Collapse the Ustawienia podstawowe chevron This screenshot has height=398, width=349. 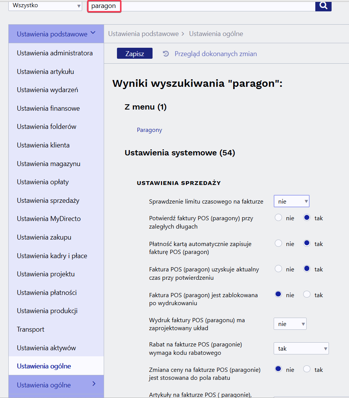pyautogui.click(x=93, y=33)
